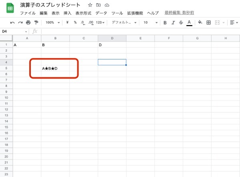Select cell A1 containing A
This screenshot has width=240, height=177.
coord(27,45)
